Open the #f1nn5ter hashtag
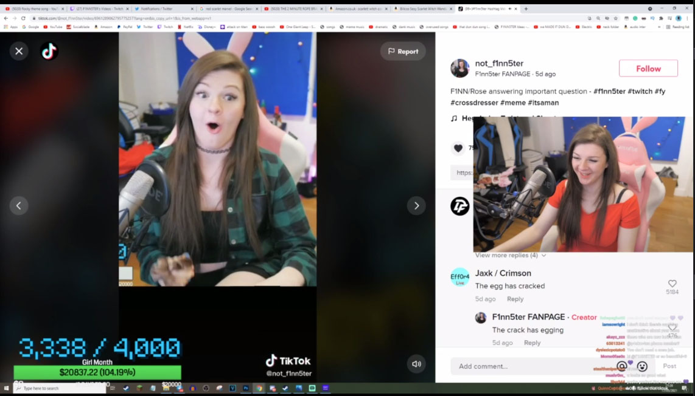695x396 pixels. click(x=609, y=91)
